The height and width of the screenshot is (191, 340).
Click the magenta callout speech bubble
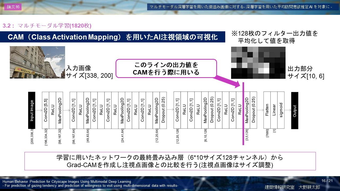[166, 68]
